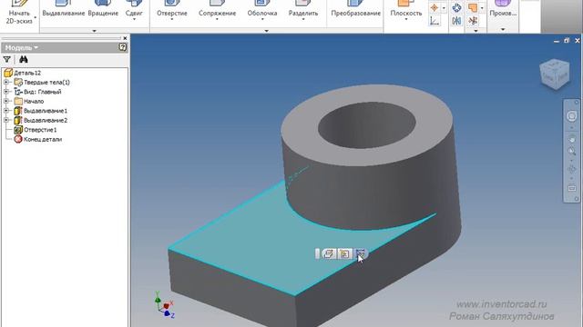Select the mirror feature icon
583x327 pixels.
pos(457,21)
